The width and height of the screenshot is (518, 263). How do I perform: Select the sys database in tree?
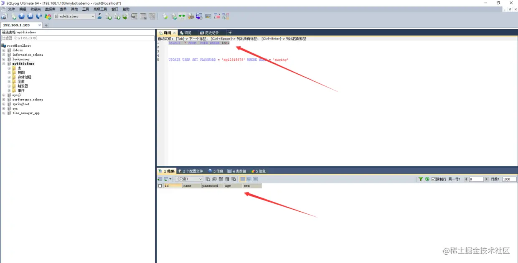(x=15, y=108)
